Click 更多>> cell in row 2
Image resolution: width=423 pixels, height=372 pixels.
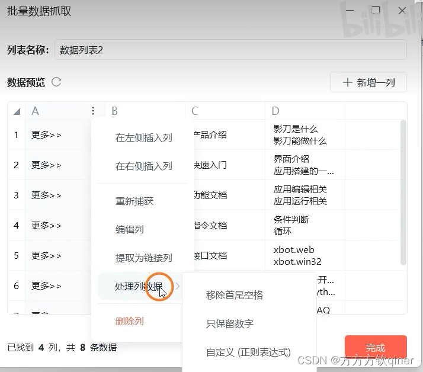58,165
